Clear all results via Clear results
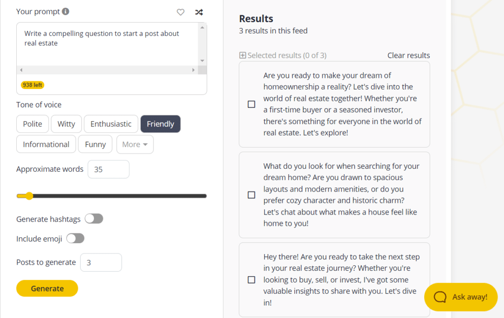The width and height of the screenshot is (504, 318). 409,55
